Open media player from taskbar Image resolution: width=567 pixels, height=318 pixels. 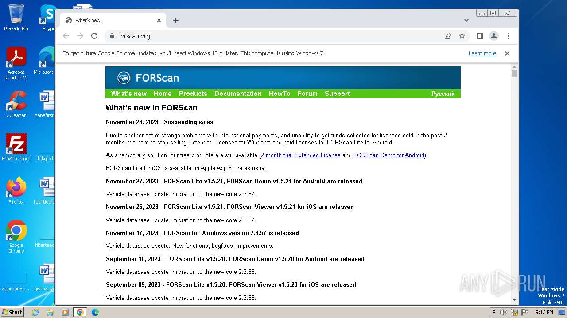[65, 312]
